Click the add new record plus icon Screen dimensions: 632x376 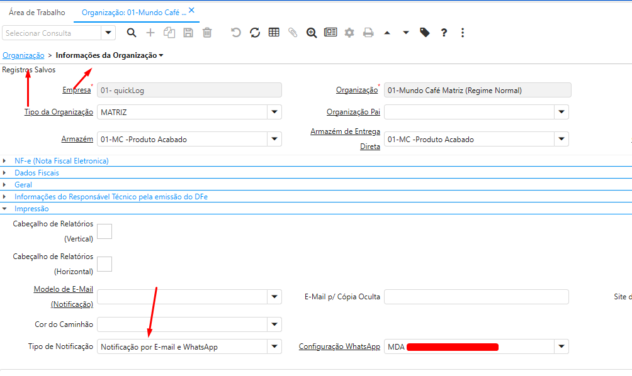coord(150,33)
